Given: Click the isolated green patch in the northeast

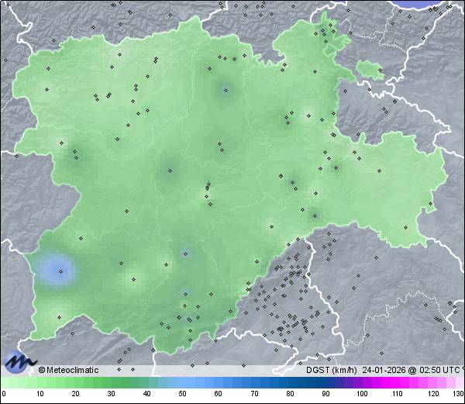Looking at the screenshot, I should click(370, 71).
